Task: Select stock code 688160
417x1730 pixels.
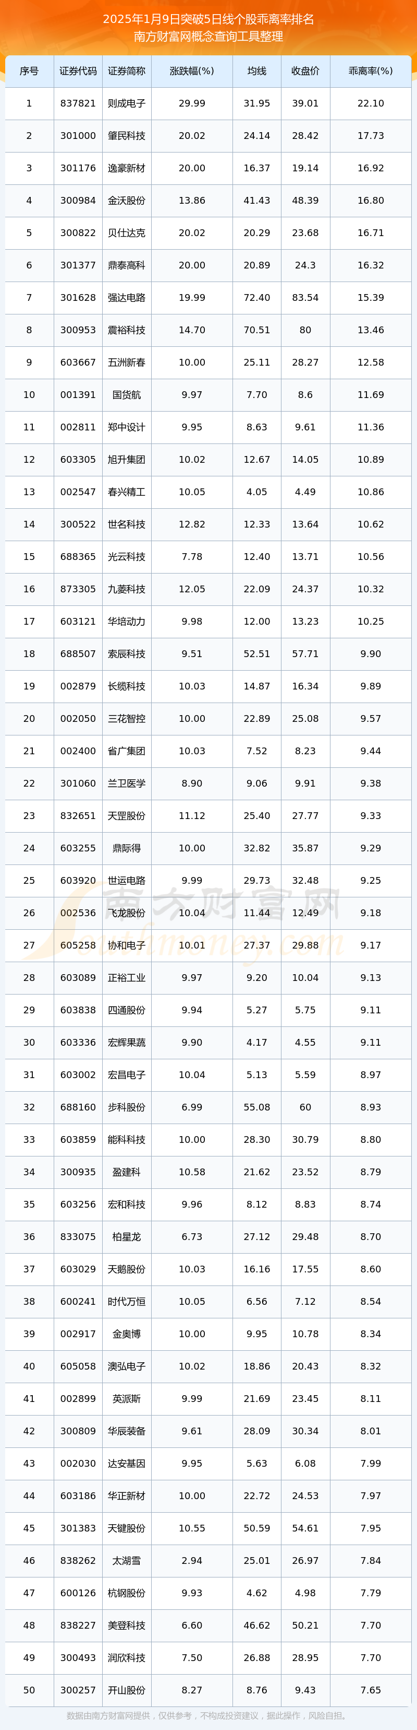Action: (x=78, y=1107)
